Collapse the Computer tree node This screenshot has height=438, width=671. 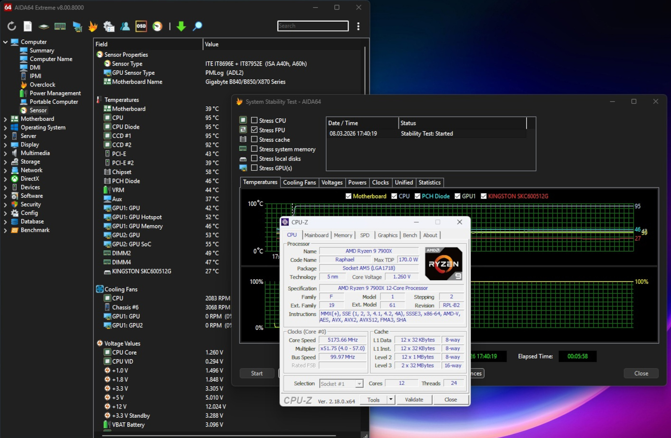(5, 42)
